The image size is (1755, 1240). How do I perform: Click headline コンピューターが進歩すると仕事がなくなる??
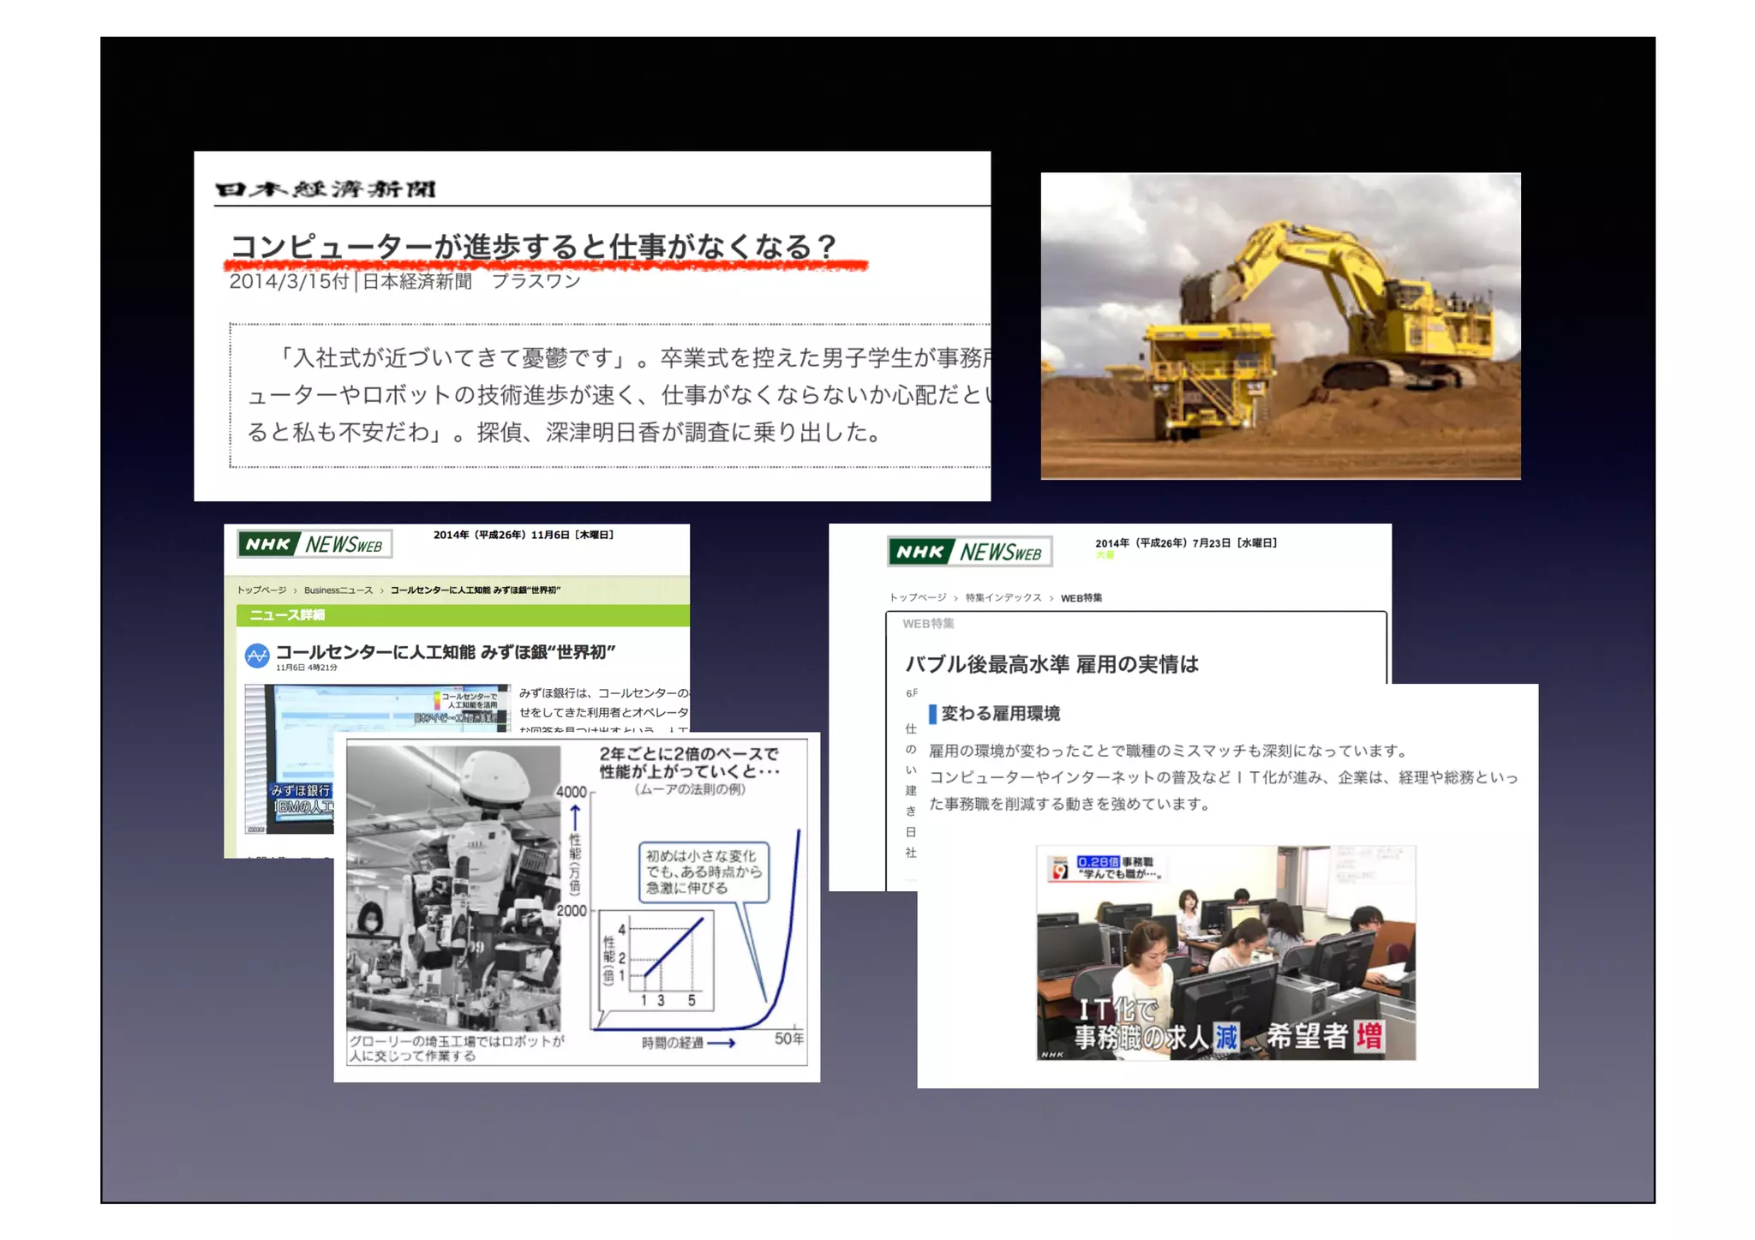(533, 247)
